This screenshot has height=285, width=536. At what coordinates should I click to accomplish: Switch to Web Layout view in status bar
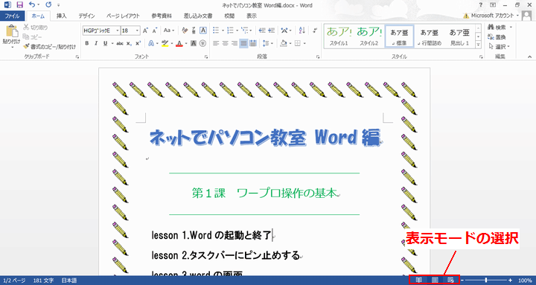click(451, 281)
